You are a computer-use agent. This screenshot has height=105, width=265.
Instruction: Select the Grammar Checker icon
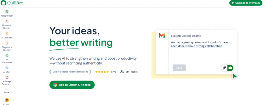pos(7,21)
